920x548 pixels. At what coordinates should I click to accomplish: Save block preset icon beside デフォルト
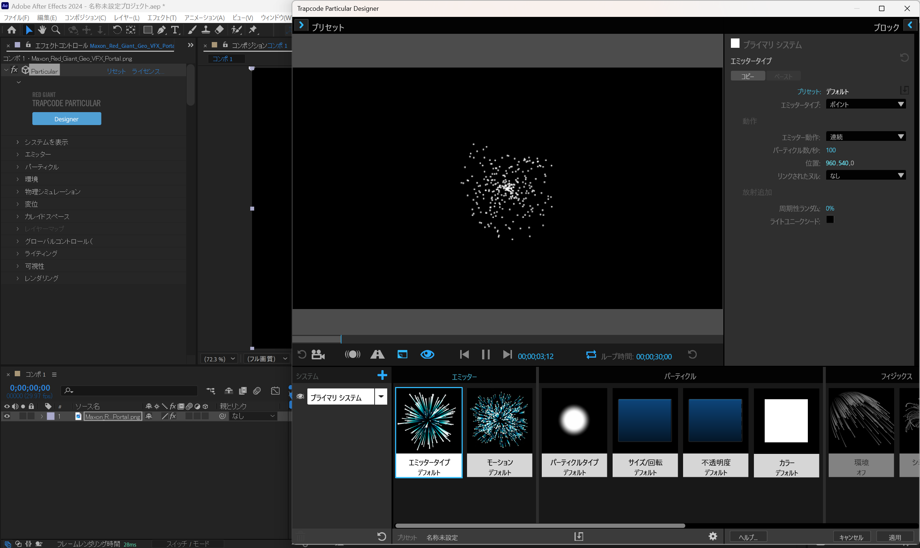(x=905, y=90)
